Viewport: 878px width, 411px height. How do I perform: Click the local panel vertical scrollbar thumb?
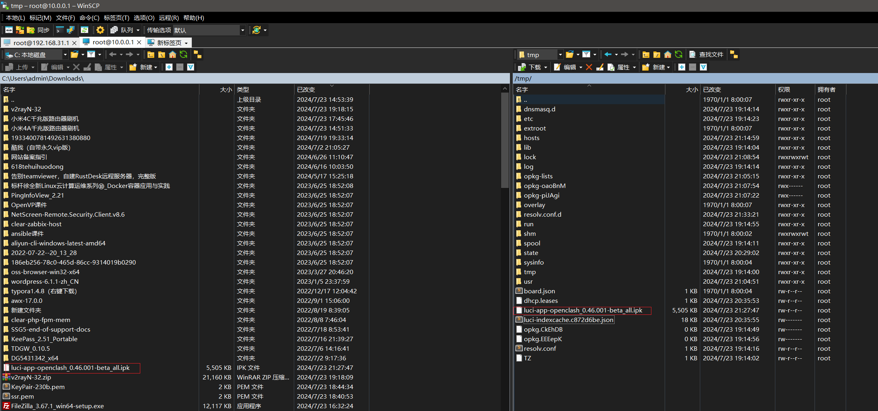click(504, 140)
